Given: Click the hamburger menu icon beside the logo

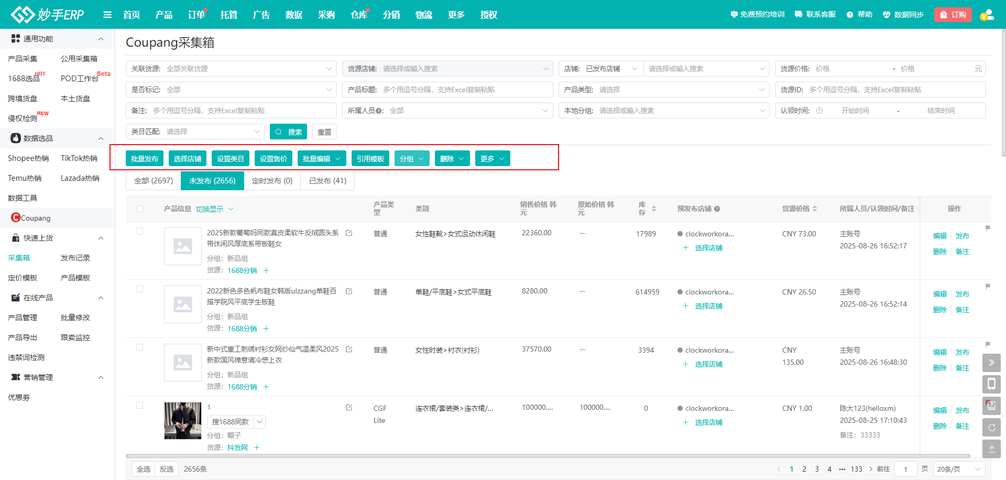Looking at the screenshot, I should point(107,15).
